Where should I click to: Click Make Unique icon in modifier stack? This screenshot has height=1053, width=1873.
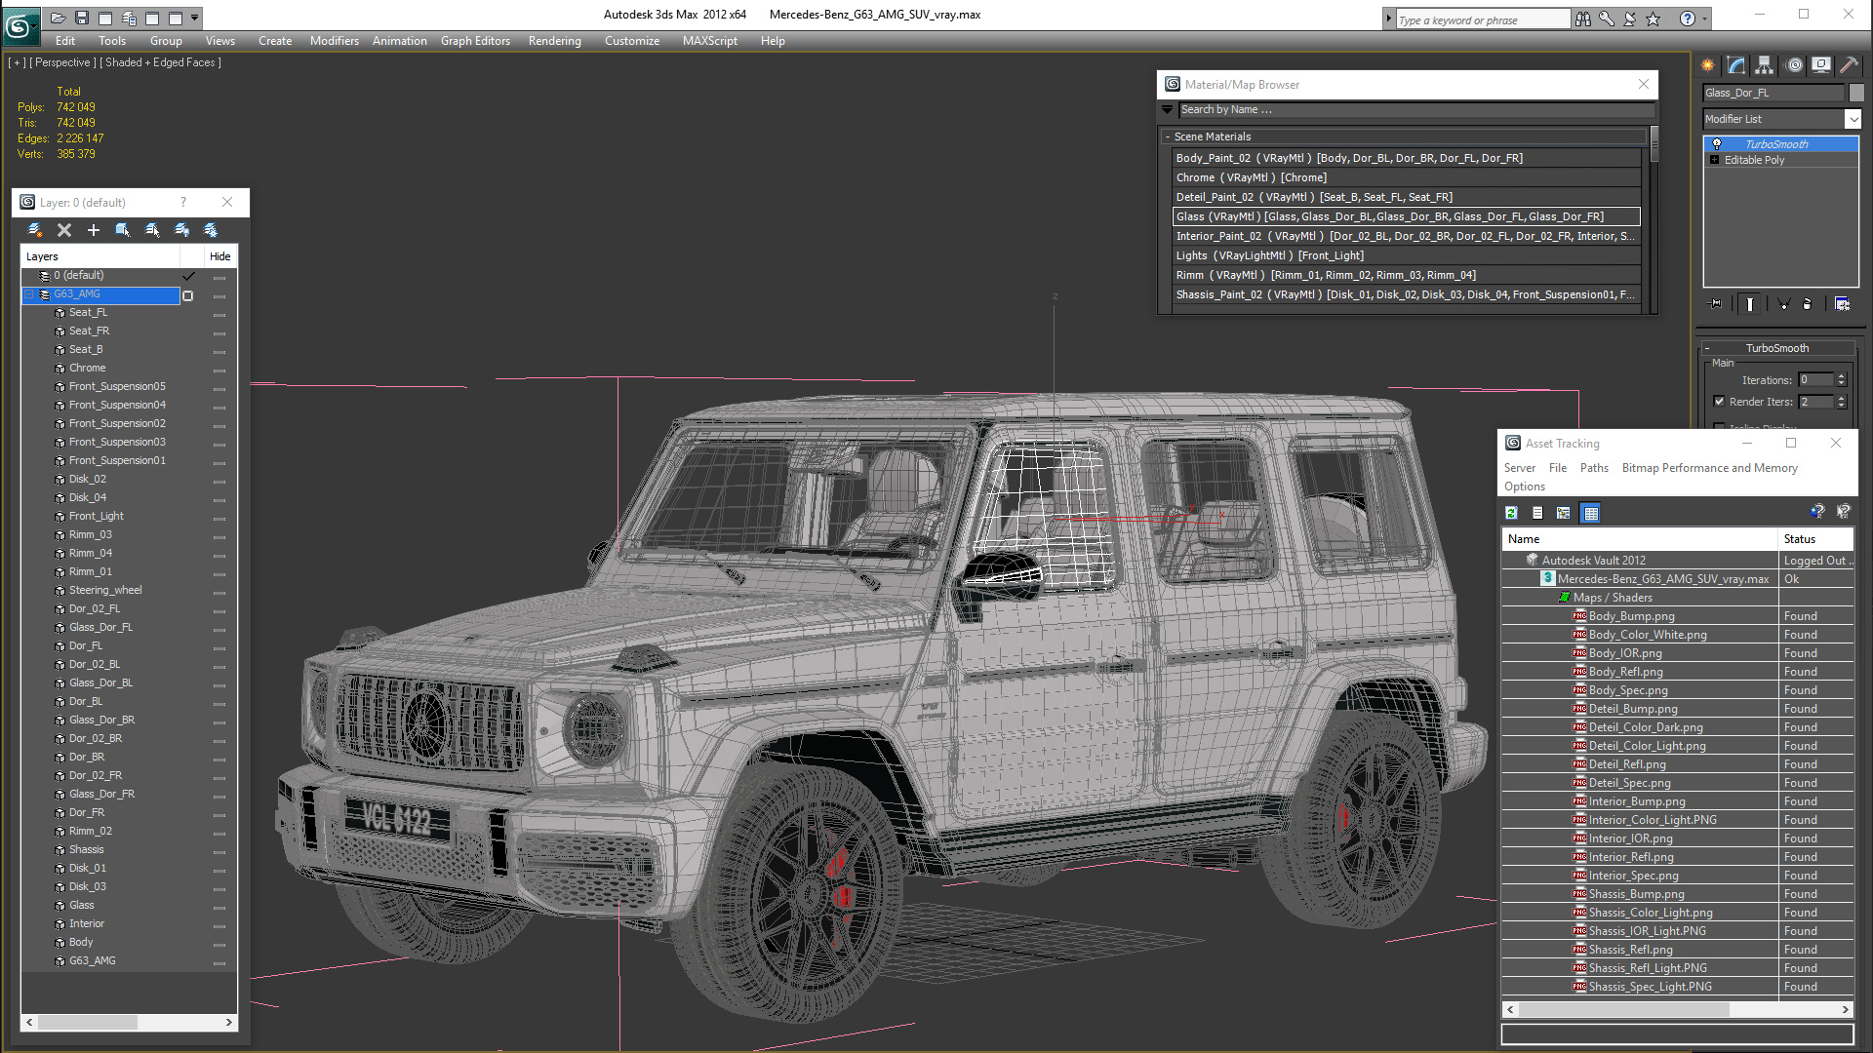[1783, 304]
